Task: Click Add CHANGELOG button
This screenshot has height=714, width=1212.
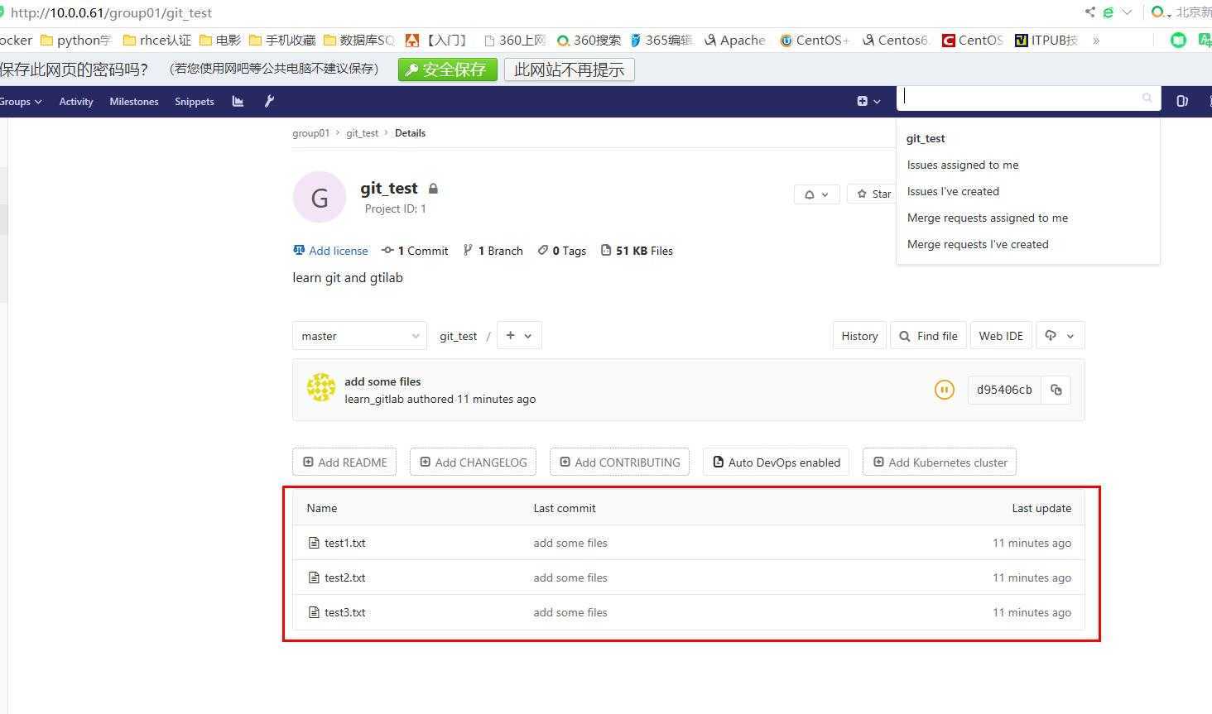Action: pos(473,462)
